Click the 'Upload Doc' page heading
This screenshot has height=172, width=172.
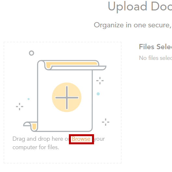pyautogui.click(x=140, y=7)
